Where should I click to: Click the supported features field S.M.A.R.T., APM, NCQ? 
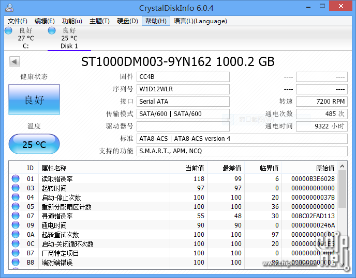pos(242,151)
